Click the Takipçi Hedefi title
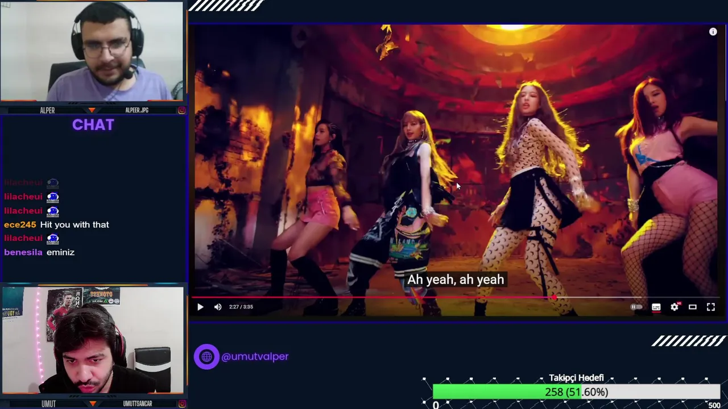 click(x=576, y=378)
